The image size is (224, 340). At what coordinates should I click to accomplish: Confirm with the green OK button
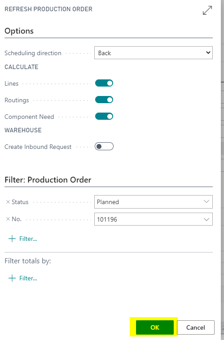pos(155,327)
